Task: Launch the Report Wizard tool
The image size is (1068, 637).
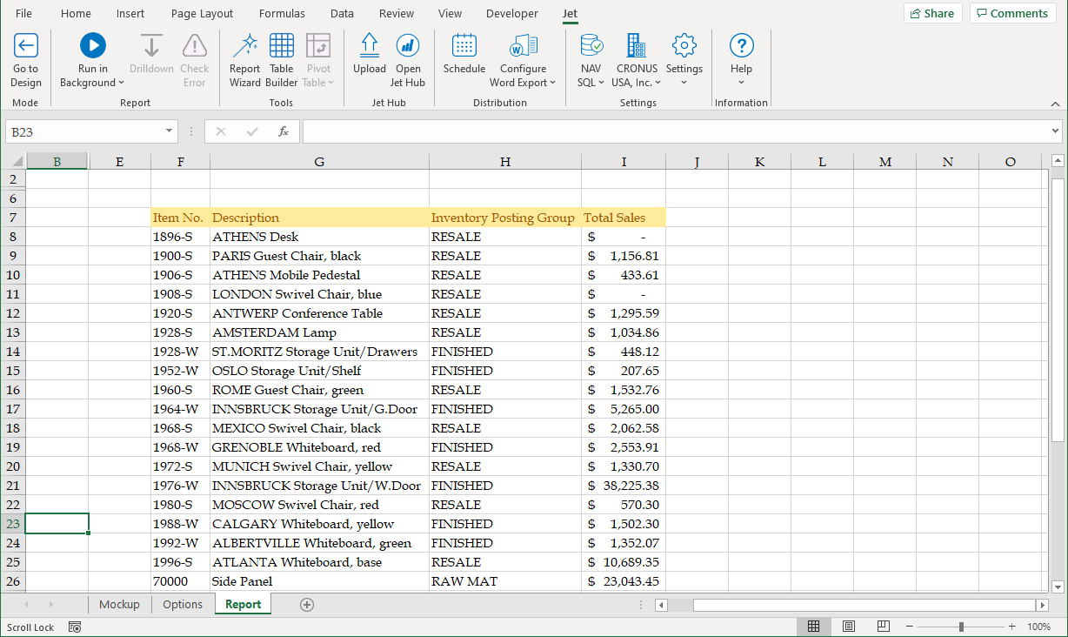Action: 244,45
